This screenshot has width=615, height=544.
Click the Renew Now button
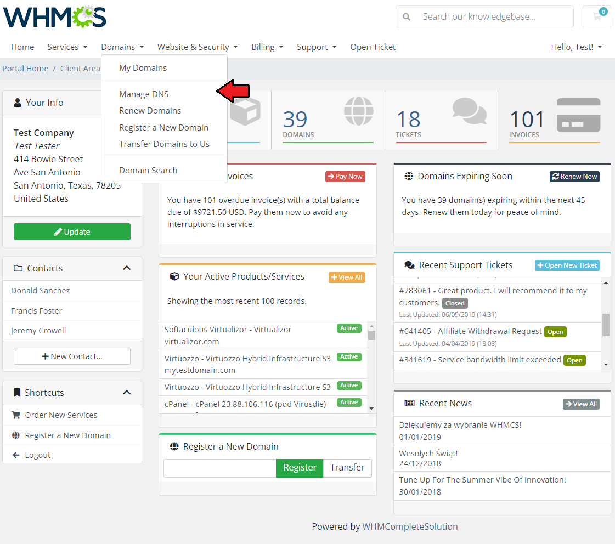(x=574, y=177)
